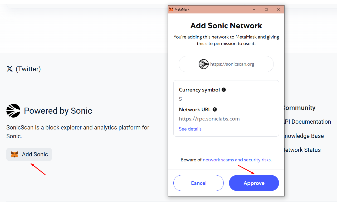Open the API Documentation link
This screenshot has width=337, height=202.
(307, 122)
